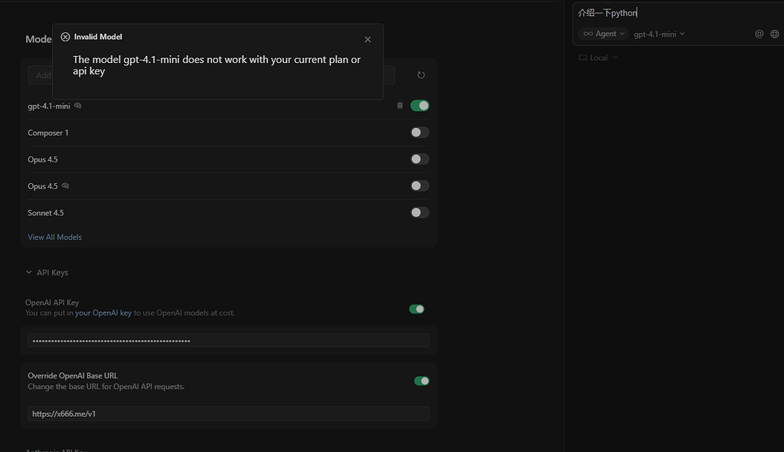Click the "Override OpenAI Base URL" label
Viewport: 784px width, 452px height.
[73, 375]
